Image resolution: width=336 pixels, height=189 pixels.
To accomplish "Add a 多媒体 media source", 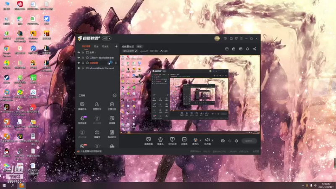I will click(184, 141).
